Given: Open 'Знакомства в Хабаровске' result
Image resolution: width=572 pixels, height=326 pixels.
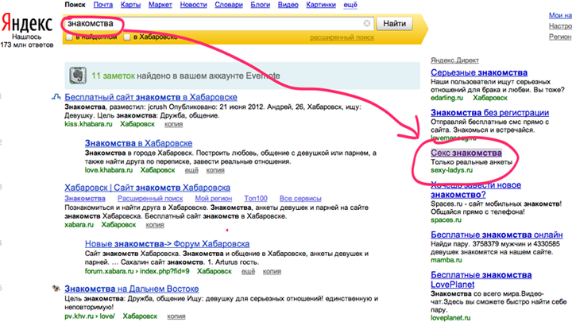Looking at the screenshot, I should pos(138,143).
